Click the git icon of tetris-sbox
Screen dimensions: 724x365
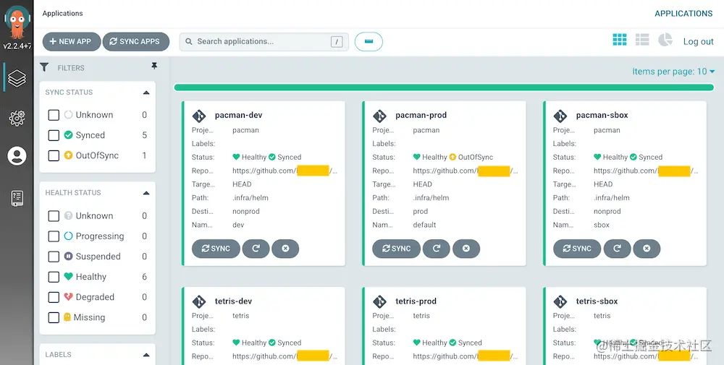pos(560,301)
